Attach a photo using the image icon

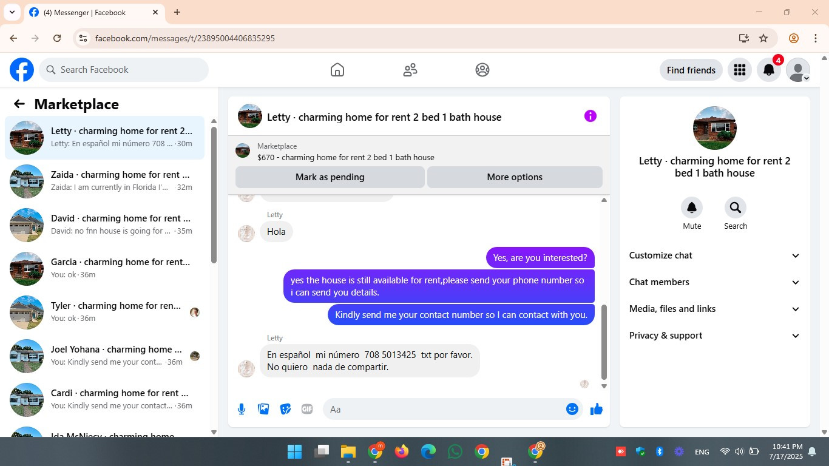pos(263,409)
